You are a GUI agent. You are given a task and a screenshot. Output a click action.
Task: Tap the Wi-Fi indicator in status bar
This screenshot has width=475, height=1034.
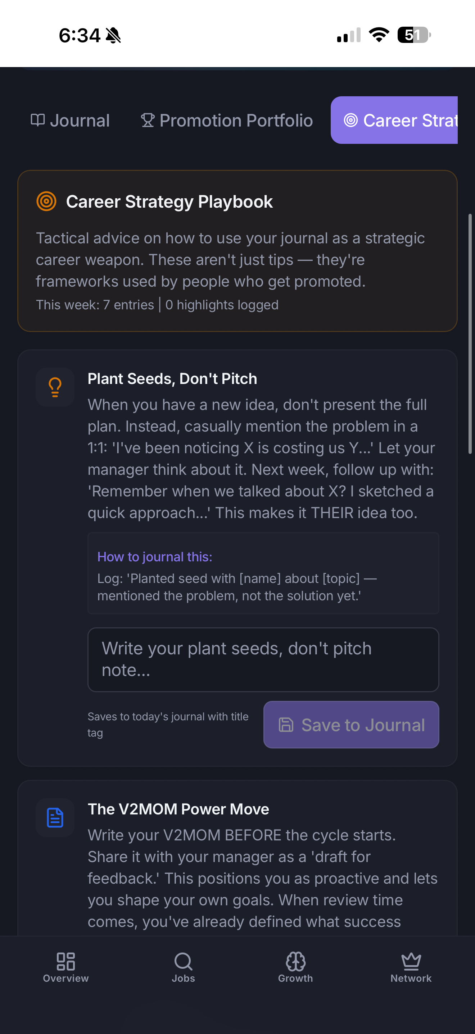379,35
